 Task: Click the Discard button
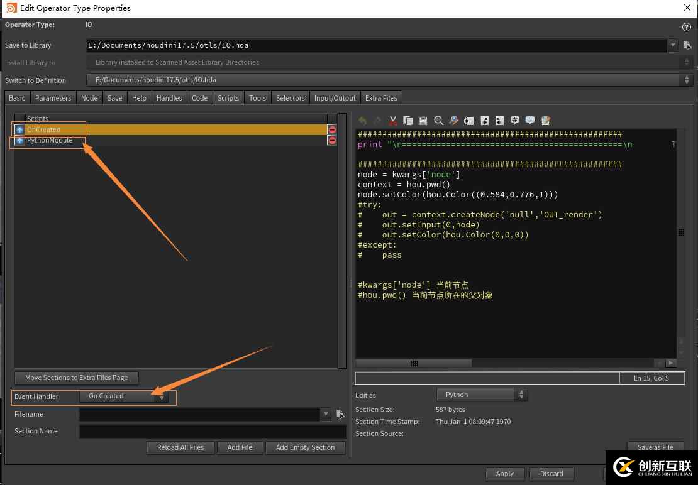(551, 474)
